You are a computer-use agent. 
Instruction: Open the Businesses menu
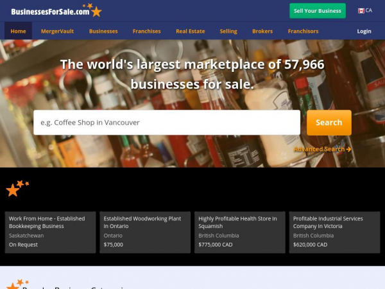pos(103,31)
